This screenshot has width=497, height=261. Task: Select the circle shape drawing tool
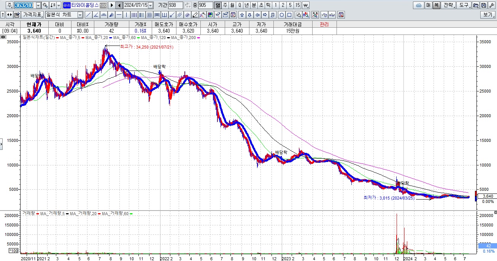[282, 15]
